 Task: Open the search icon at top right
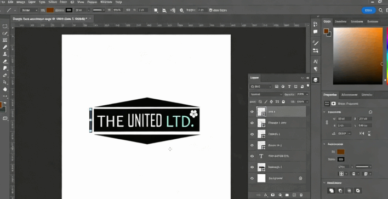(380, 10)
